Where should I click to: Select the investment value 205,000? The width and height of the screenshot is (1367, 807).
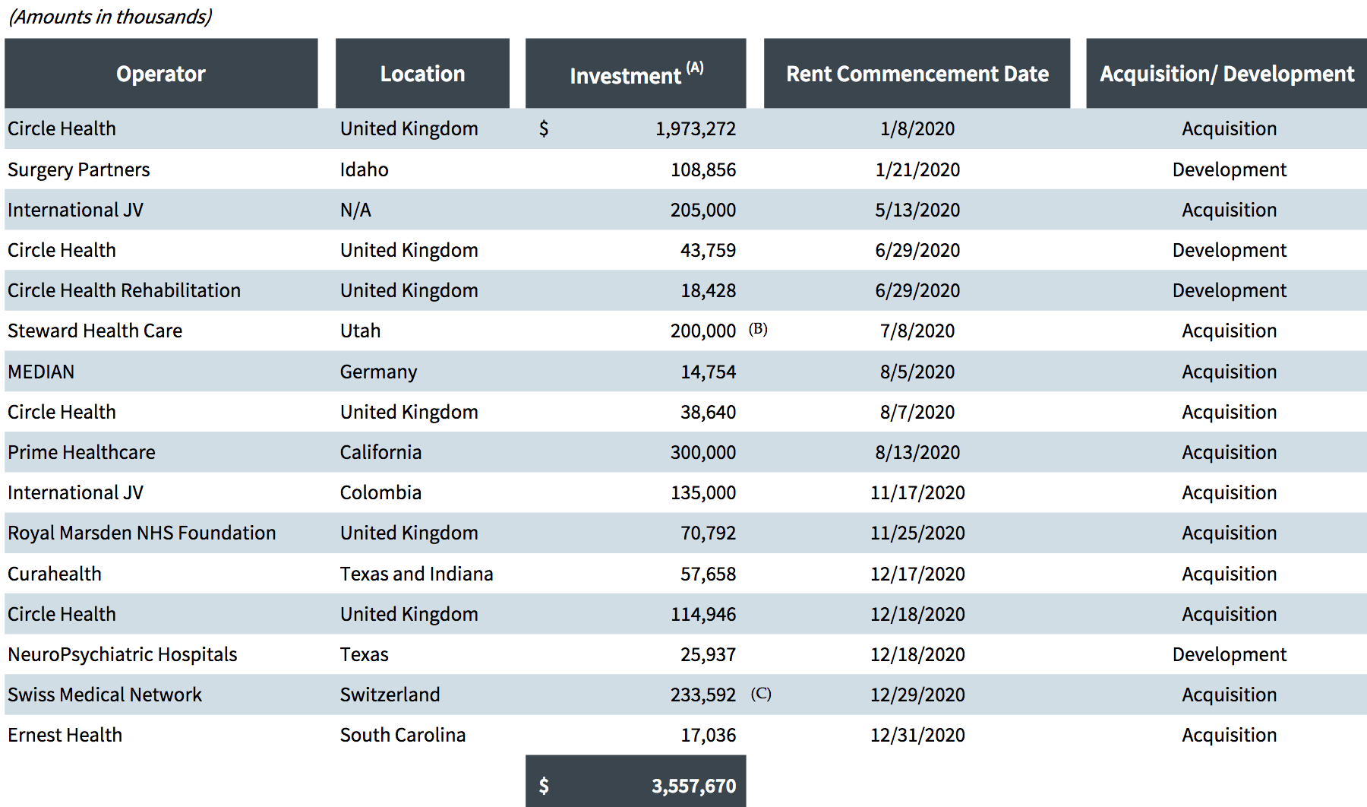coord(703,210)
